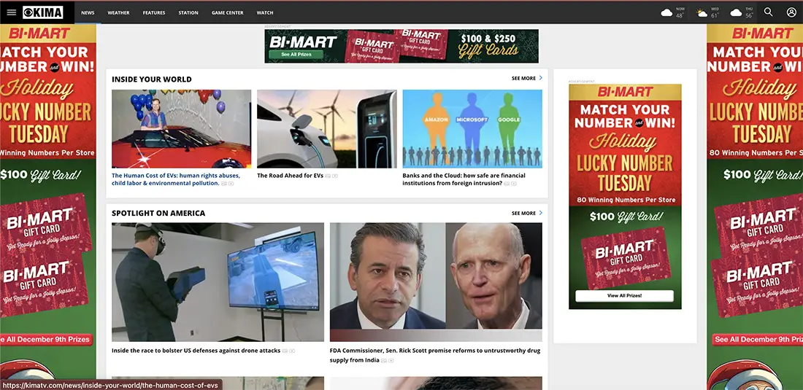Screen dimensions: 803x390
Task: Click the KIMA station logo
Action: tap(42, 12)
